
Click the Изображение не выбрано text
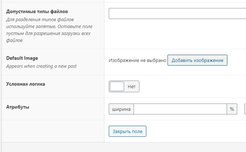138,61
